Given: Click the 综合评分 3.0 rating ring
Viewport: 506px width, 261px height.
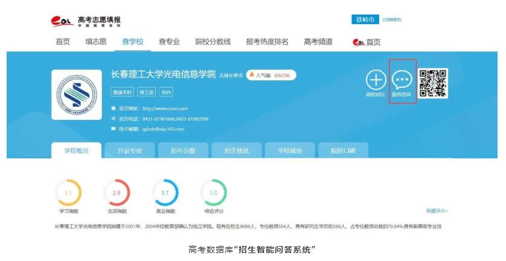Looking at the screenshot, I should point(214,193).
